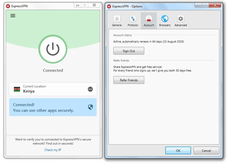Click the Refer Friends button
This screenshot has height=163, width=227.
(129, 80)
